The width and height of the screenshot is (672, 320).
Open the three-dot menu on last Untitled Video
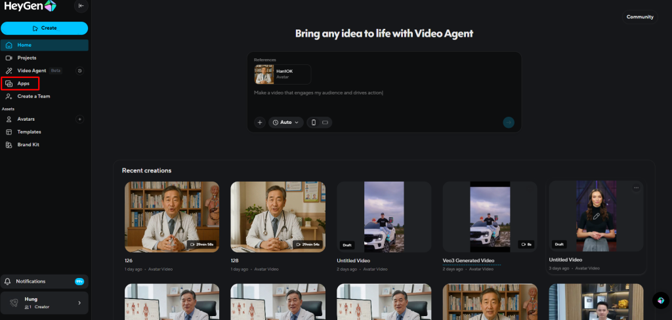635,188
